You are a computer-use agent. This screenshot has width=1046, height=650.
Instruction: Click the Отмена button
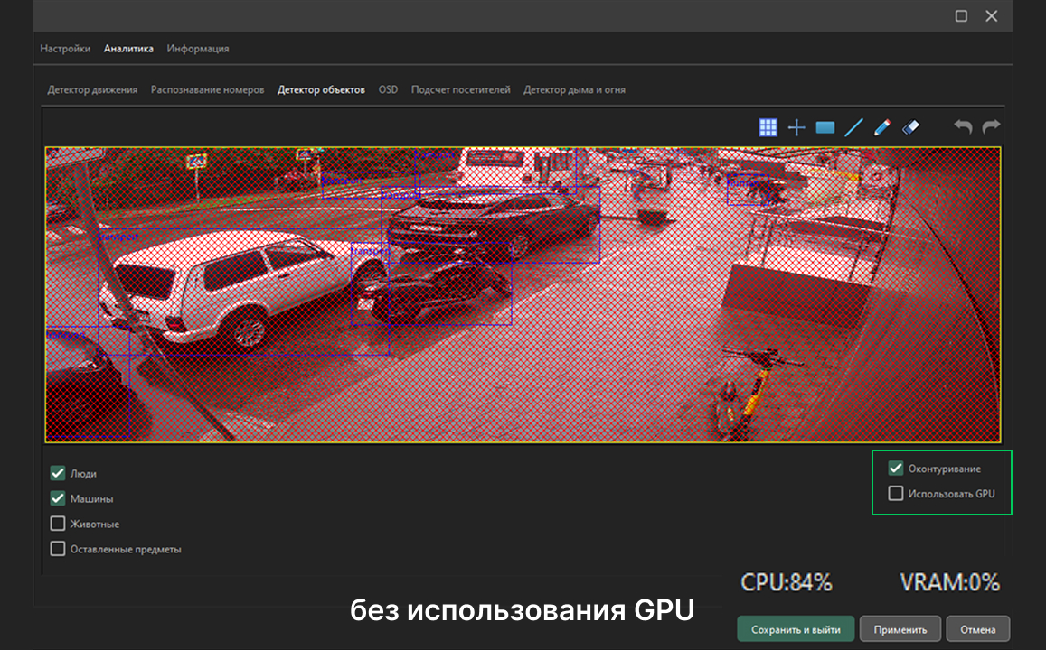(978, 629)
